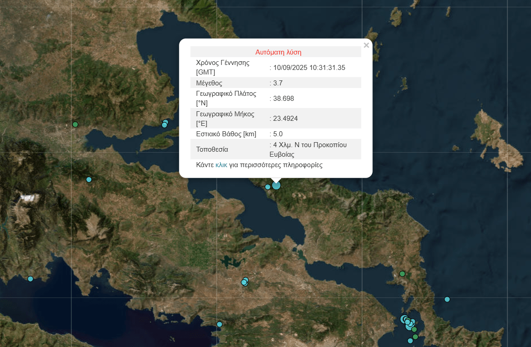Select the cyan marker on the far western gulf coast
The width and height of the screenshot is (531, 347).
30,279
